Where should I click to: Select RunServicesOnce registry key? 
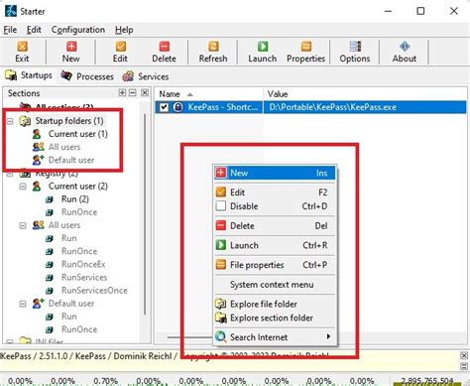[x=94, y=291]
